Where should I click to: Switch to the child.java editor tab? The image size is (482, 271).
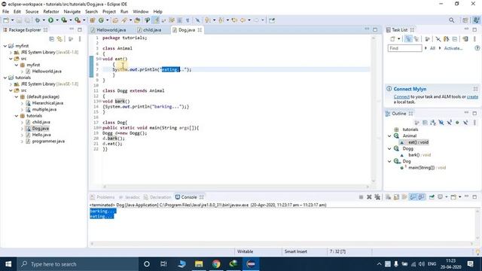click(x=150, y=30)
